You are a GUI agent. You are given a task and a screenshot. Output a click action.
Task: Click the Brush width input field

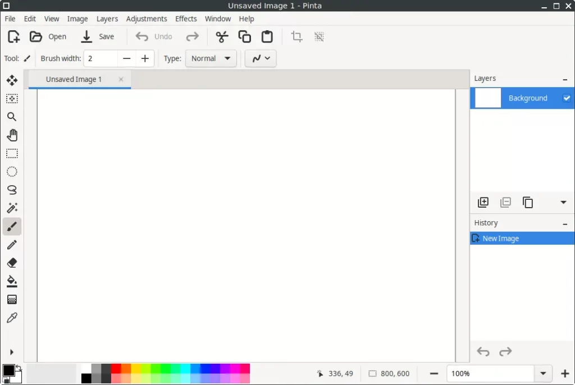click(101, 58)
